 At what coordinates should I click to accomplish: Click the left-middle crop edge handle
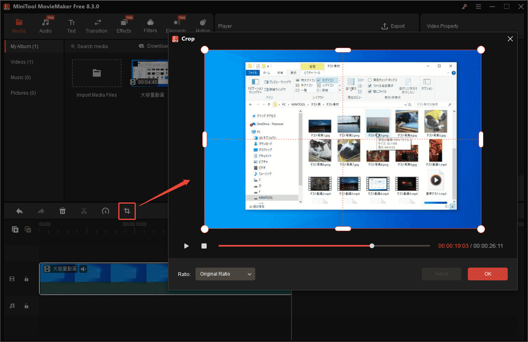coord(205,139)
